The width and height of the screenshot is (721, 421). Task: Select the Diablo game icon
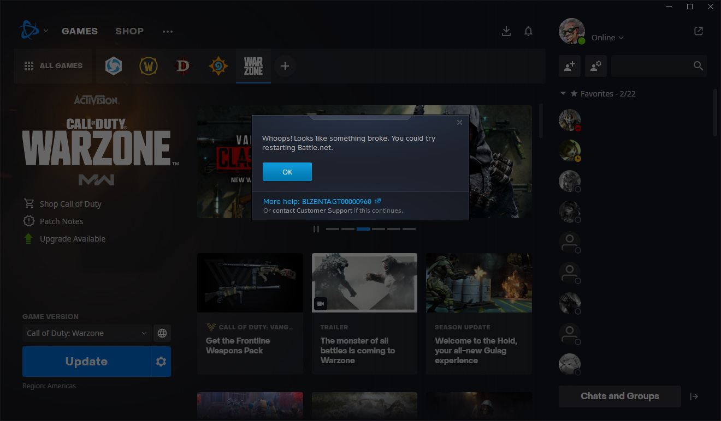click(x=183, y=66)
